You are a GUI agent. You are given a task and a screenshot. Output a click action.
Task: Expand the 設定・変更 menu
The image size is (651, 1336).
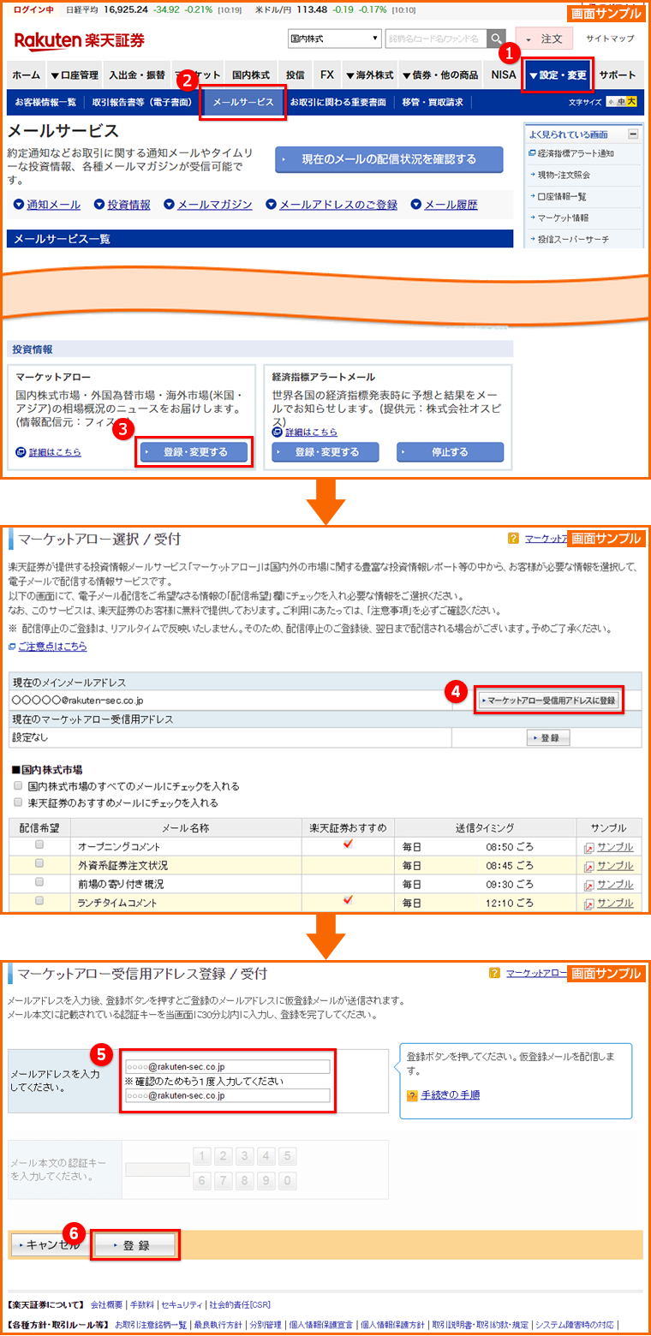coord(558,75)
